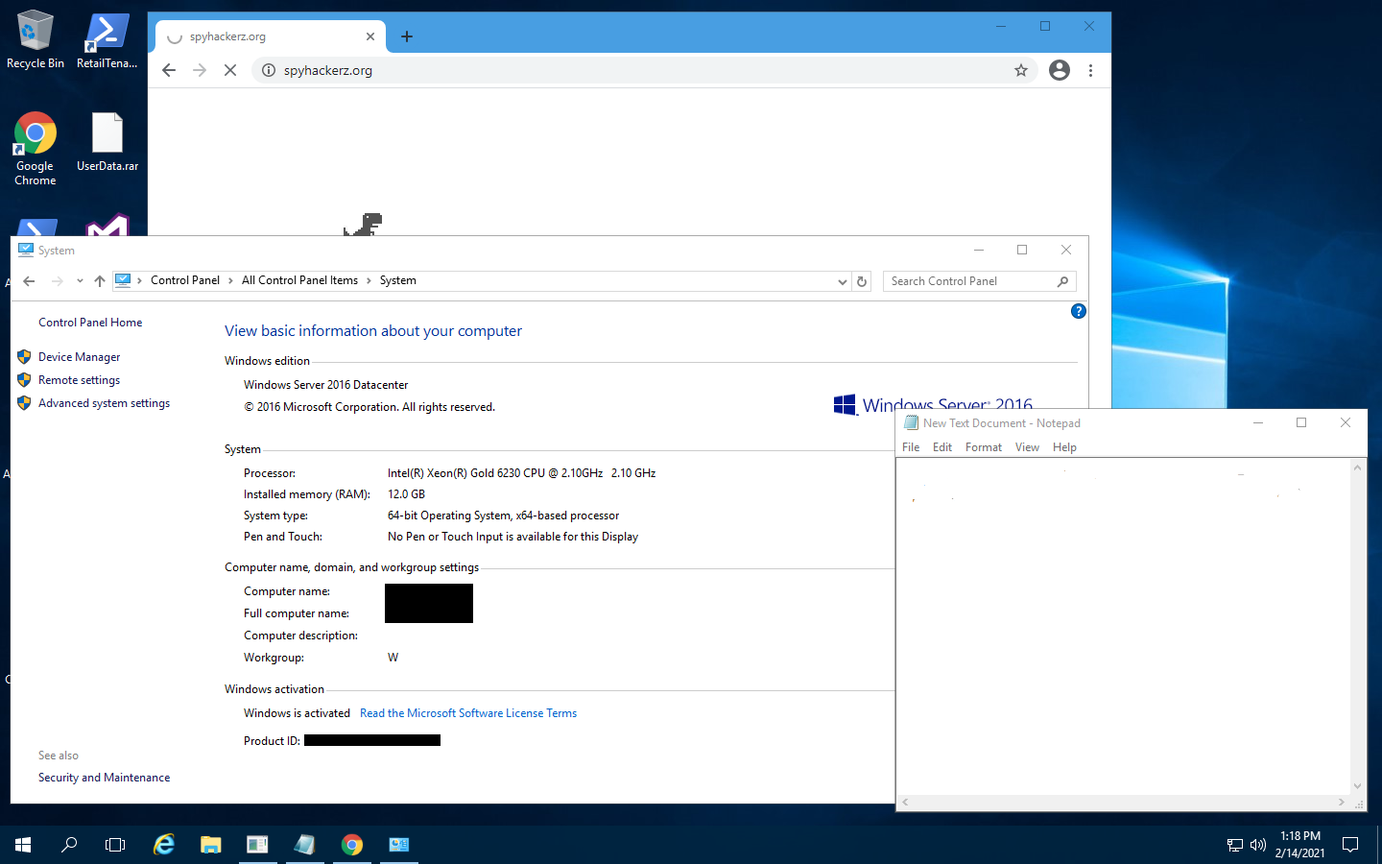Expand the chevron after Control Panel breadcrumb
This screenshot has height=864, width=1382.
click(x=230, y=280)
